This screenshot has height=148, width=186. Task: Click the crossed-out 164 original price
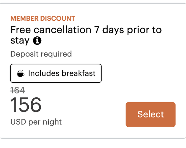pyautogui.click(x=18, y=90)
